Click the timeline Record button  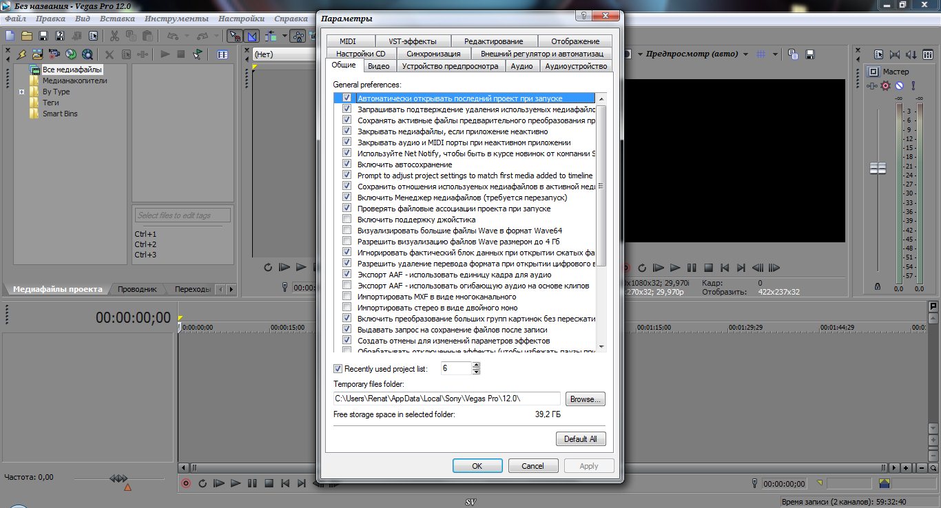[185, 483]
